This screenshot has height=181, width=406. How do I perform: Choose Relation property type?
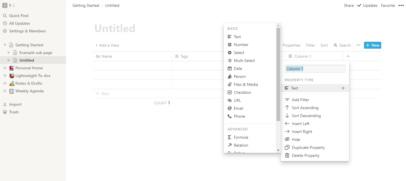pos(250,145)
